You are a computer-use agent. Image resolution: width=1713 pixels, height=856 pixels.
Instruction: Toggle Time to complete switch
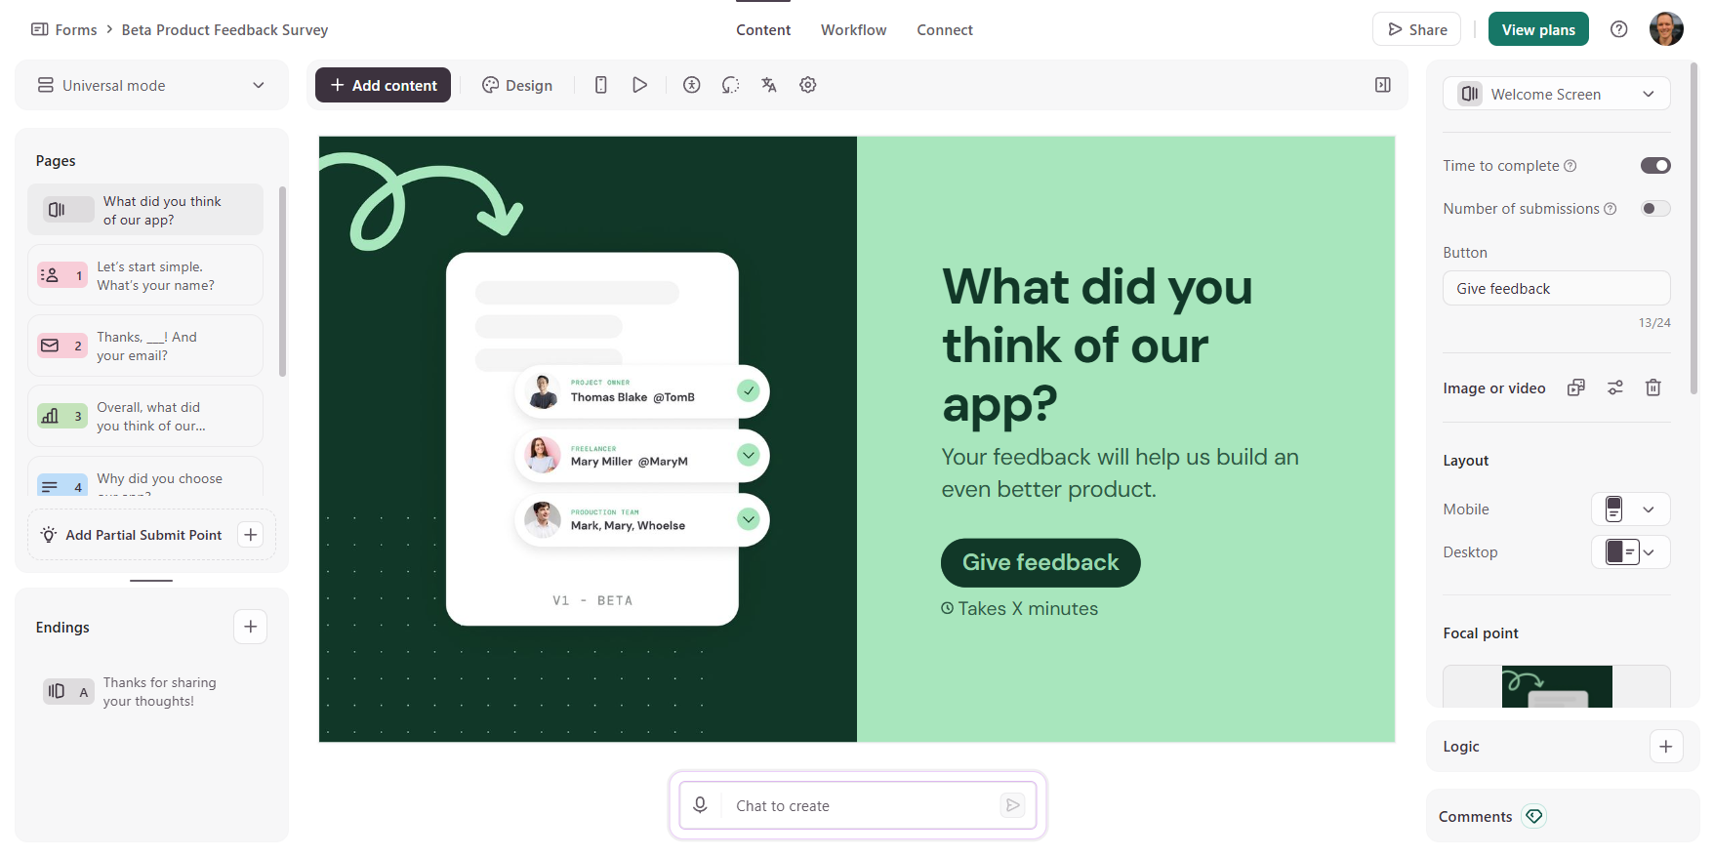click(1655, 166)
